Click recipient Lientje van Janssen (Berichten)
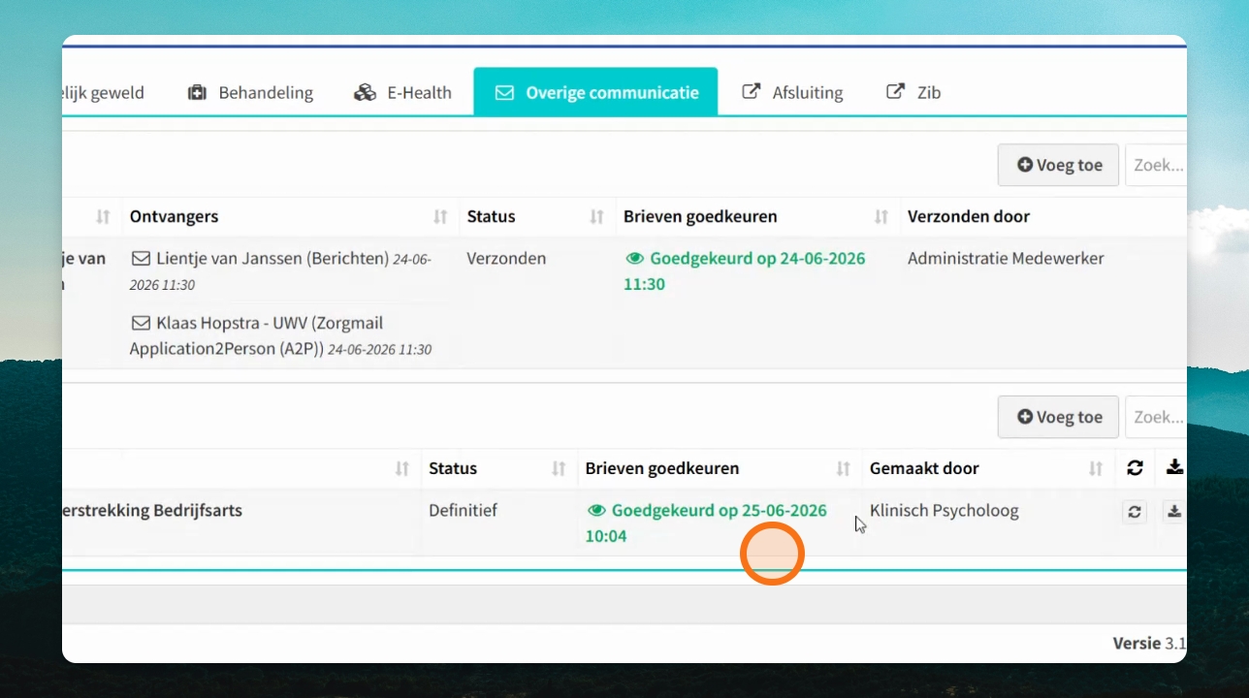Screen dimensions: 1249x698 pos(272,259)
